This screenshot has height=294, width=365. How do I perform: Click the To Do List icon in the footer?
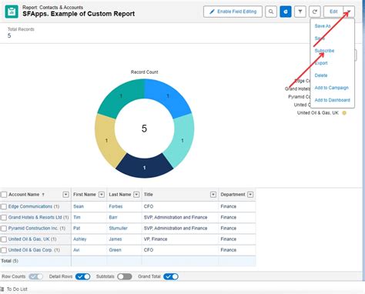pyautogui.click(x=2, y=289)
